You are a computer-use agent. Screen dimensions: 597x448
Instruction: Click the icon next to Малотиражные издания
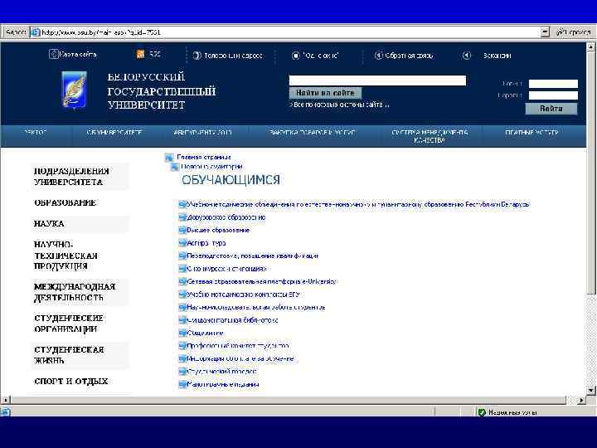click(182, 384)
